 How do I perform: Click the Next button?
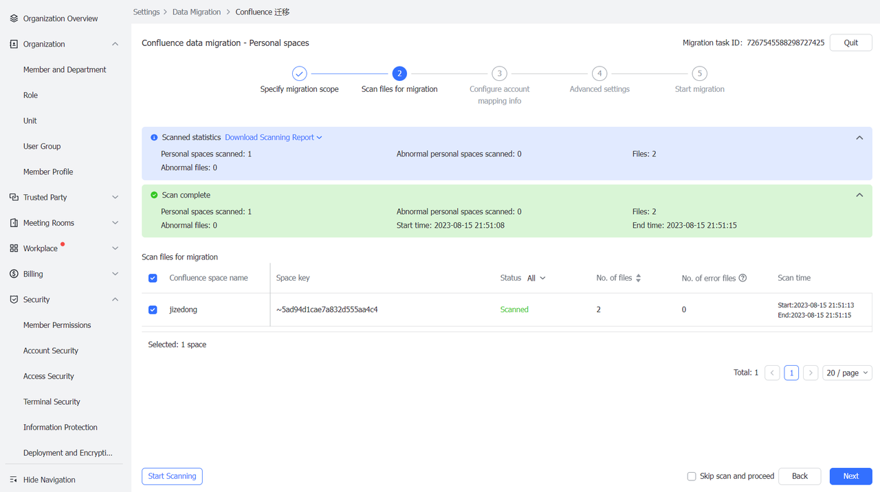click(x=851, y=476)
